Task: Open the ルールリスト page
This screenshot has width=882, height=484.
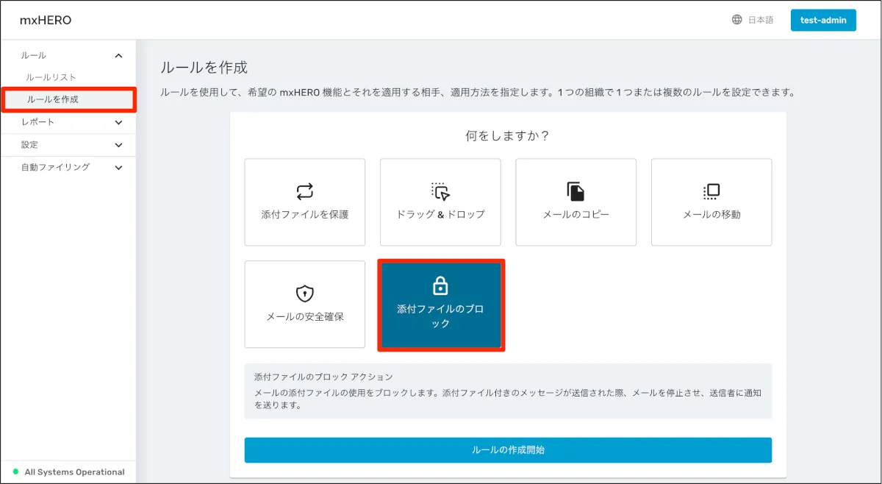Action: tap(51, 77)
